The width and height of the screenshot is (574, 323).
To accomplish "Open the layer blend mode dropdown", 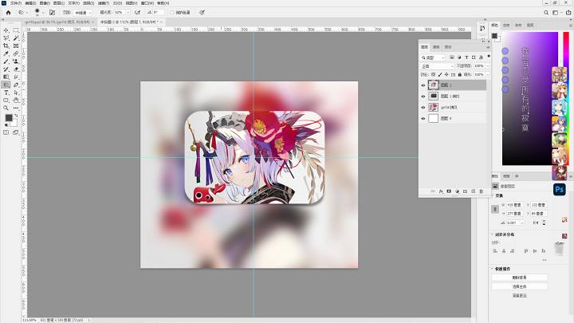I will coord(438,66).
